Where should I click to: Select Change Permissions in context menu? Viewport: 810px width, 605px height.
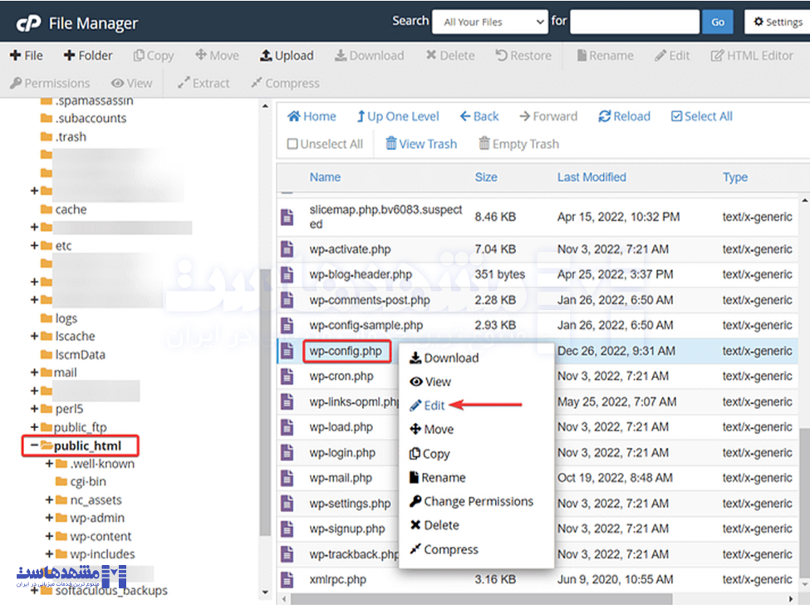coord(478,501)
